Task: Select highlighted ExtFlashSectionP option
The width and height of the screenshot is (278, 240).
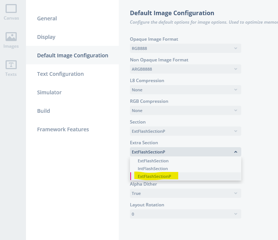Action: [x=154, y=176]
